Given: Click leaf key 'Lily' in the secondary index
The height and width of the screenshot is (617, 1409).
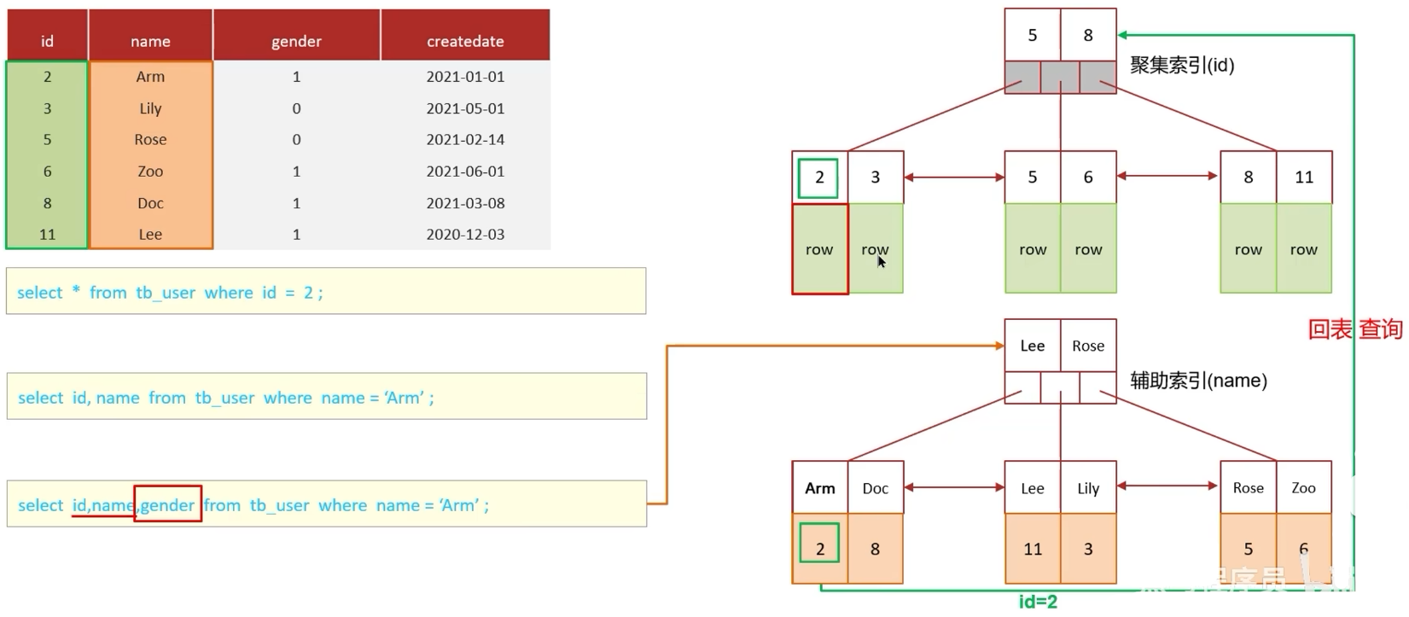Looking at the screenshot, I should [1088, 488].
